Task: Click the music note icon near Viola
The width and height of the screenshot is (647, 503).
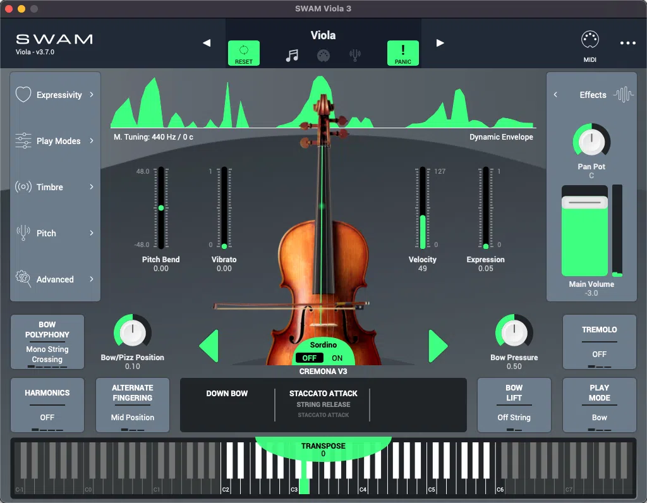Action: pos(291,54)
